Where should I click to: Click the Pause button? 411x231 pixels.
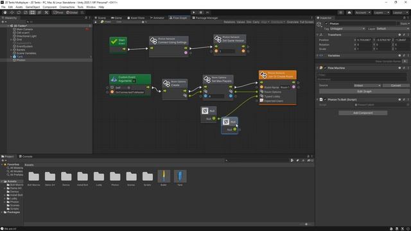[201, 13]
